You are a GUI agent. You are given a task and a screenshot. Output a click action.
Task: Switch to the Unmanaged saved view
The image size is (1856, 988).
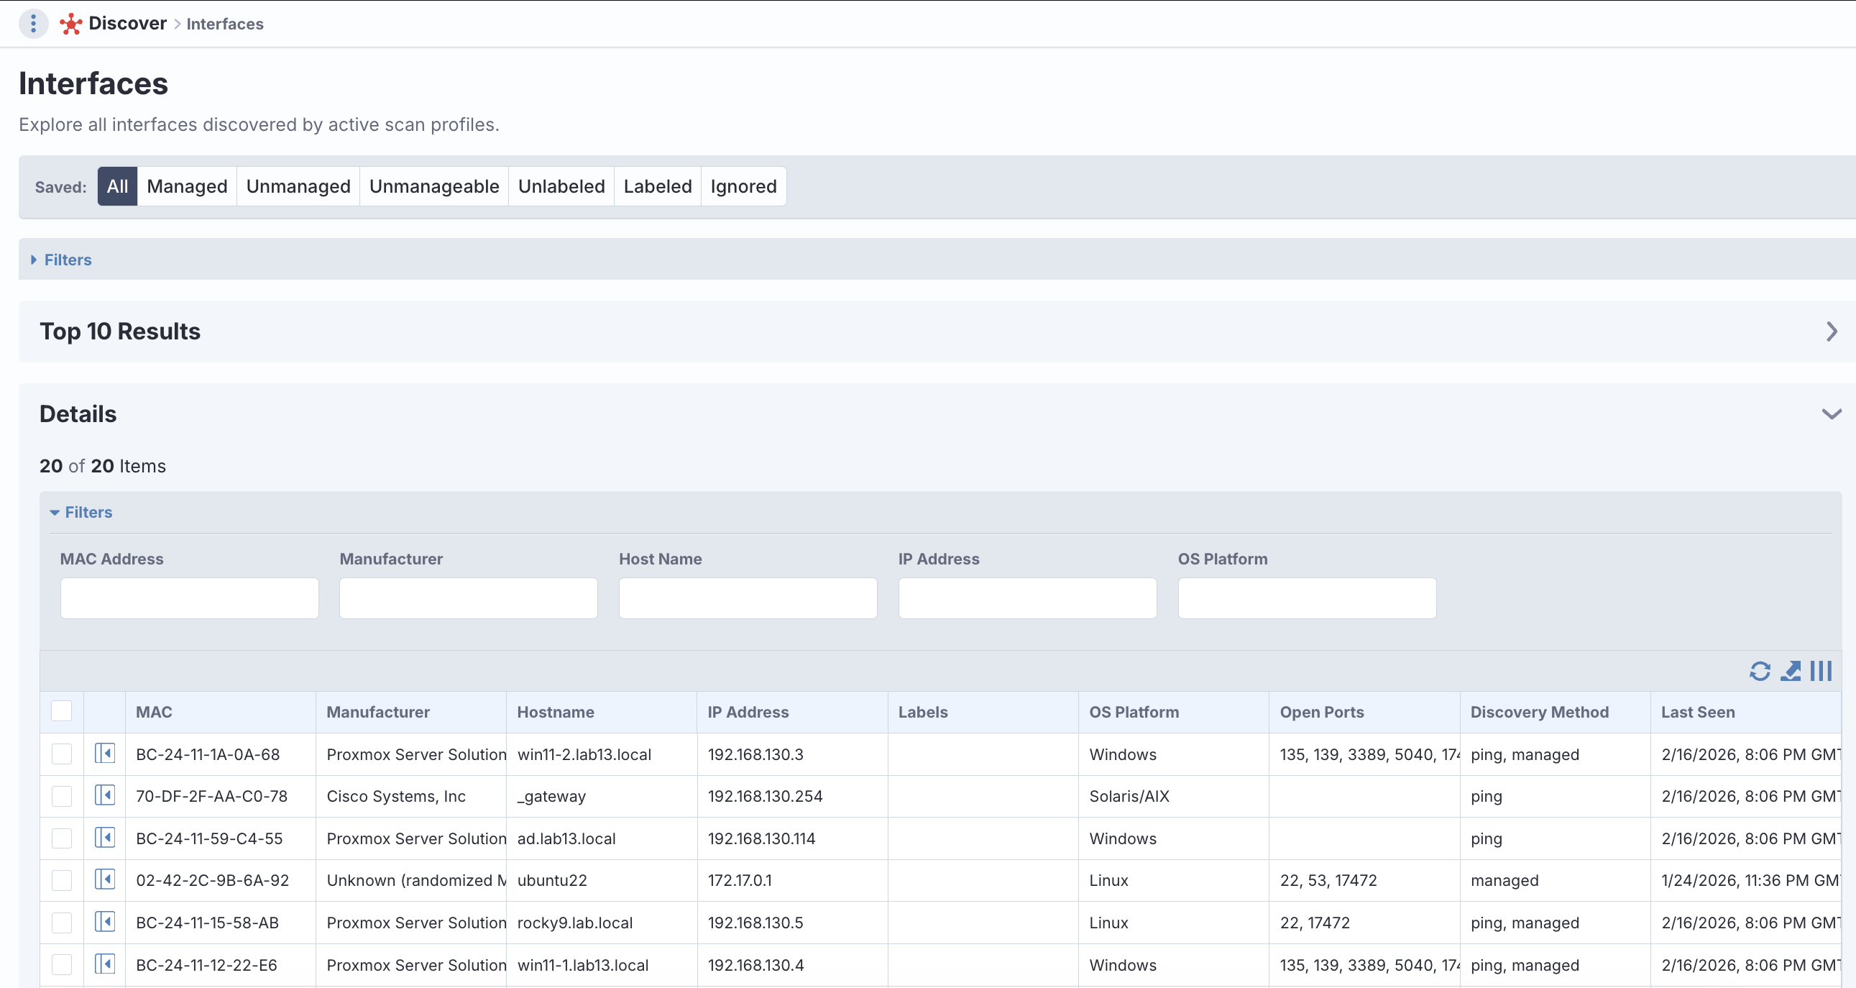point(298,187)
